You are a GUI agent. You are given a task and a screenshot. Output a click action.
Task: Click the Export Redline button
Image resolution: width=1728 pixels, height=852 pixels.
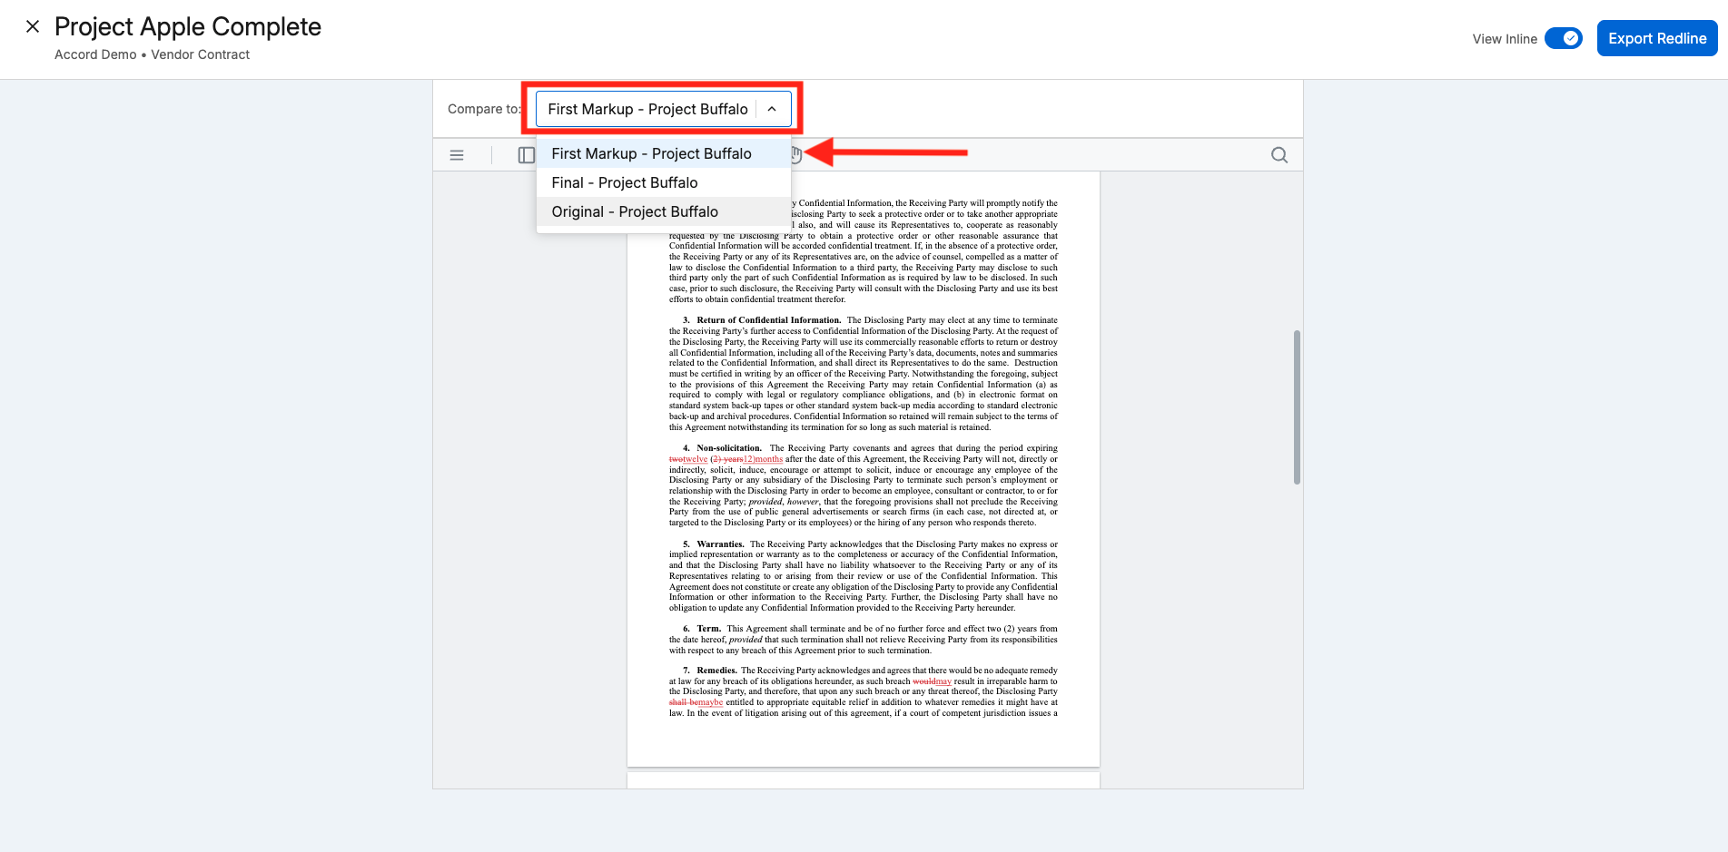(1657, 38)
